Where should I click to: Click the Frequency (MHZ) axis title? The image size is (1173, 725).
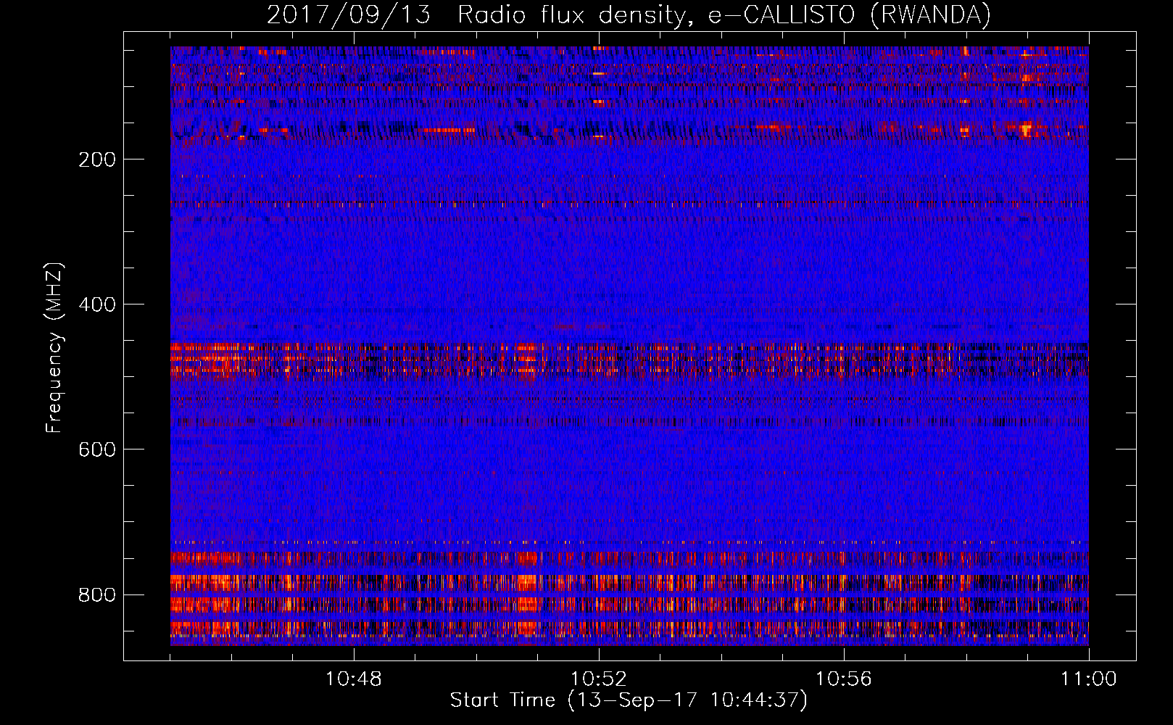[x=54, y=347]
